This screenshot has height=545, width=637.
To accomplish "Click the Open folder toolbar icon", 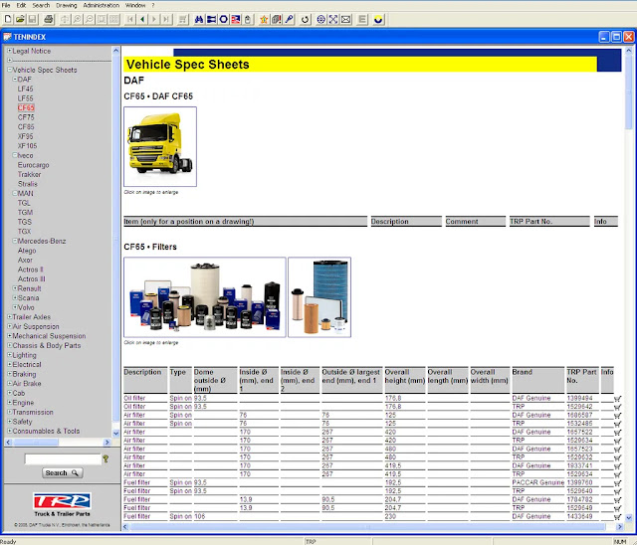I will (x=20, y=19).
